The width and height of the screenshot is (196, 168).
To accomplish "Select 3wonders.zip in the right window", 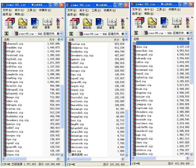I will click(x=144, y=112).
